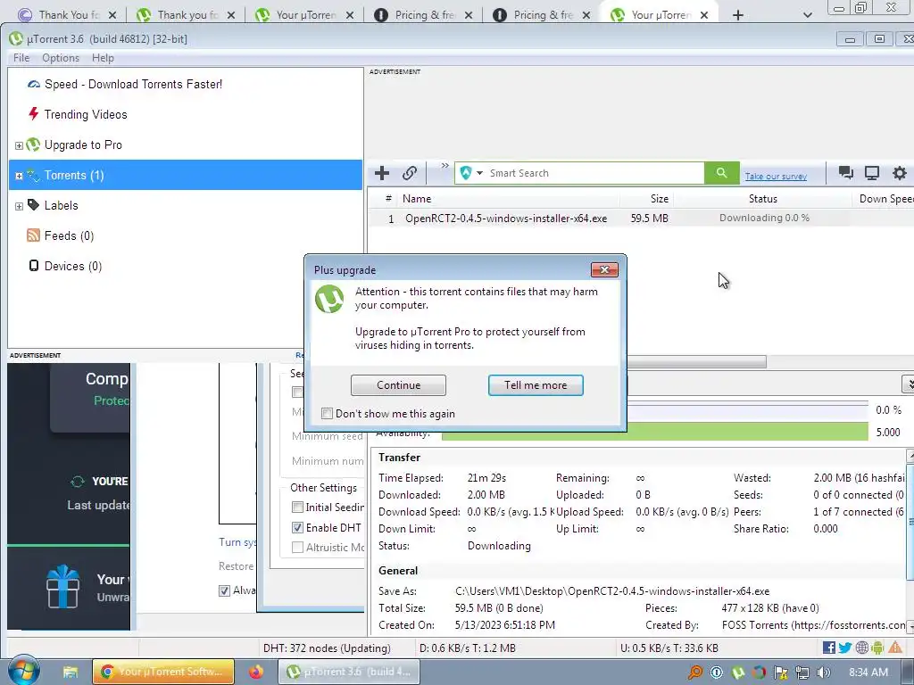914x685 pixels.
Task: Click the Windows Start orb
Action: [23, 671]
